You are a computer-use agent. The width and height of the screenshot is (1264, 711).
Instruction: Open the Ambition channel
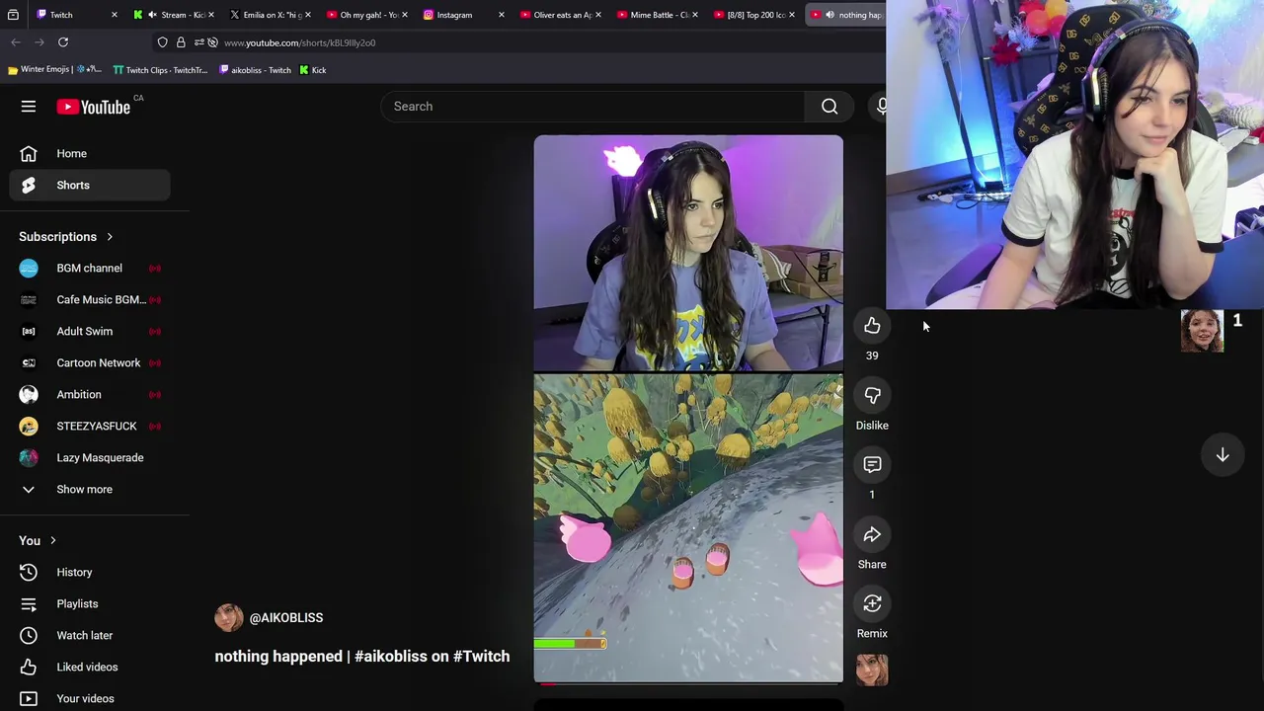coord(90,395)
